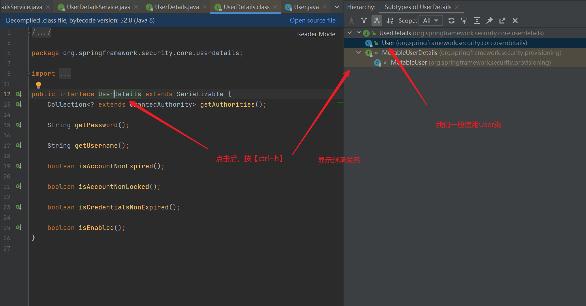Click the Open source file link
586x306 pixels.
(312, 20)
